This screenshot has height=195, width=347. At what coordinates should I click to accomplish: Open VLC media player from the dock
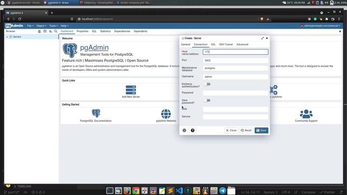(x=205, y=191)
